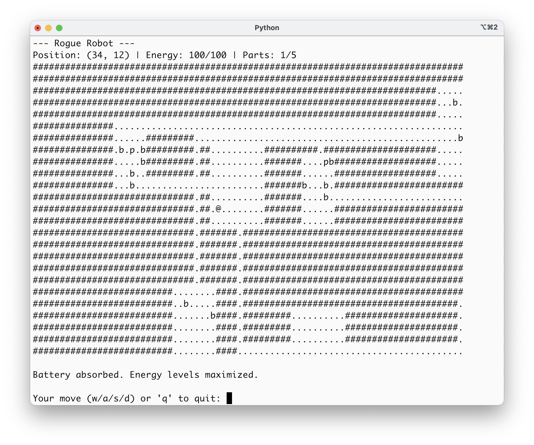Click the 'Energy: 100/100' status text
The width and height of the screenshot is (534, 445).
tap(186, 55)
